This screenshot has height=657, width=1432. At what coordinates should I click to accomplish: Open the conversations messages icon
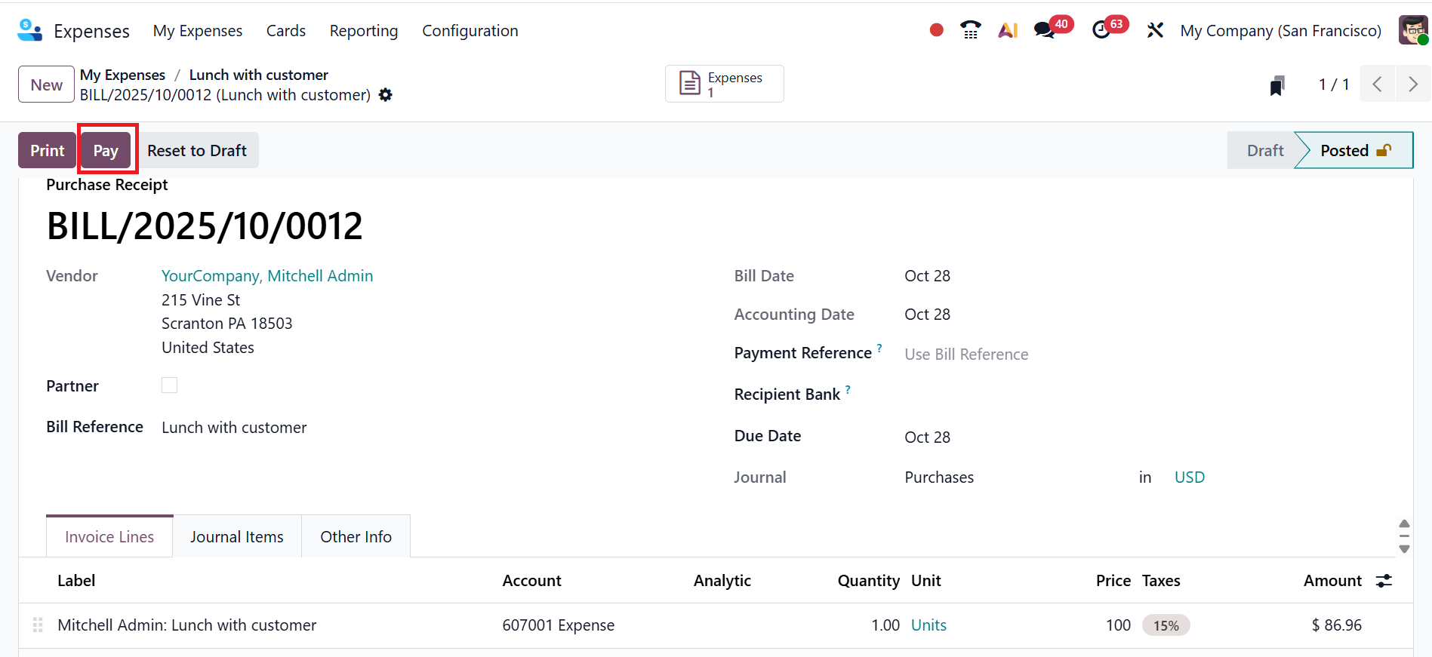(1045, 30)
